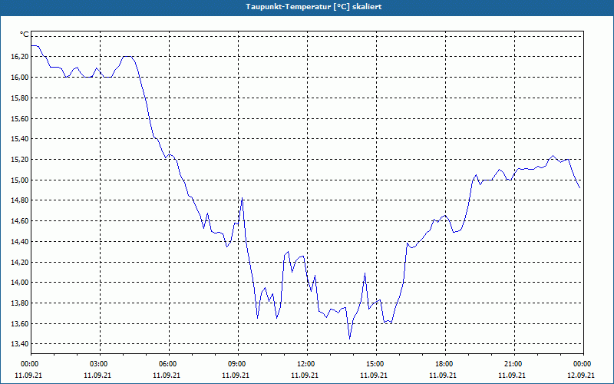Click the curve's starting point at 00:00 left
The width and height of the screenshot is (614, 384).
pyautogui.click(x=31, y=46)
